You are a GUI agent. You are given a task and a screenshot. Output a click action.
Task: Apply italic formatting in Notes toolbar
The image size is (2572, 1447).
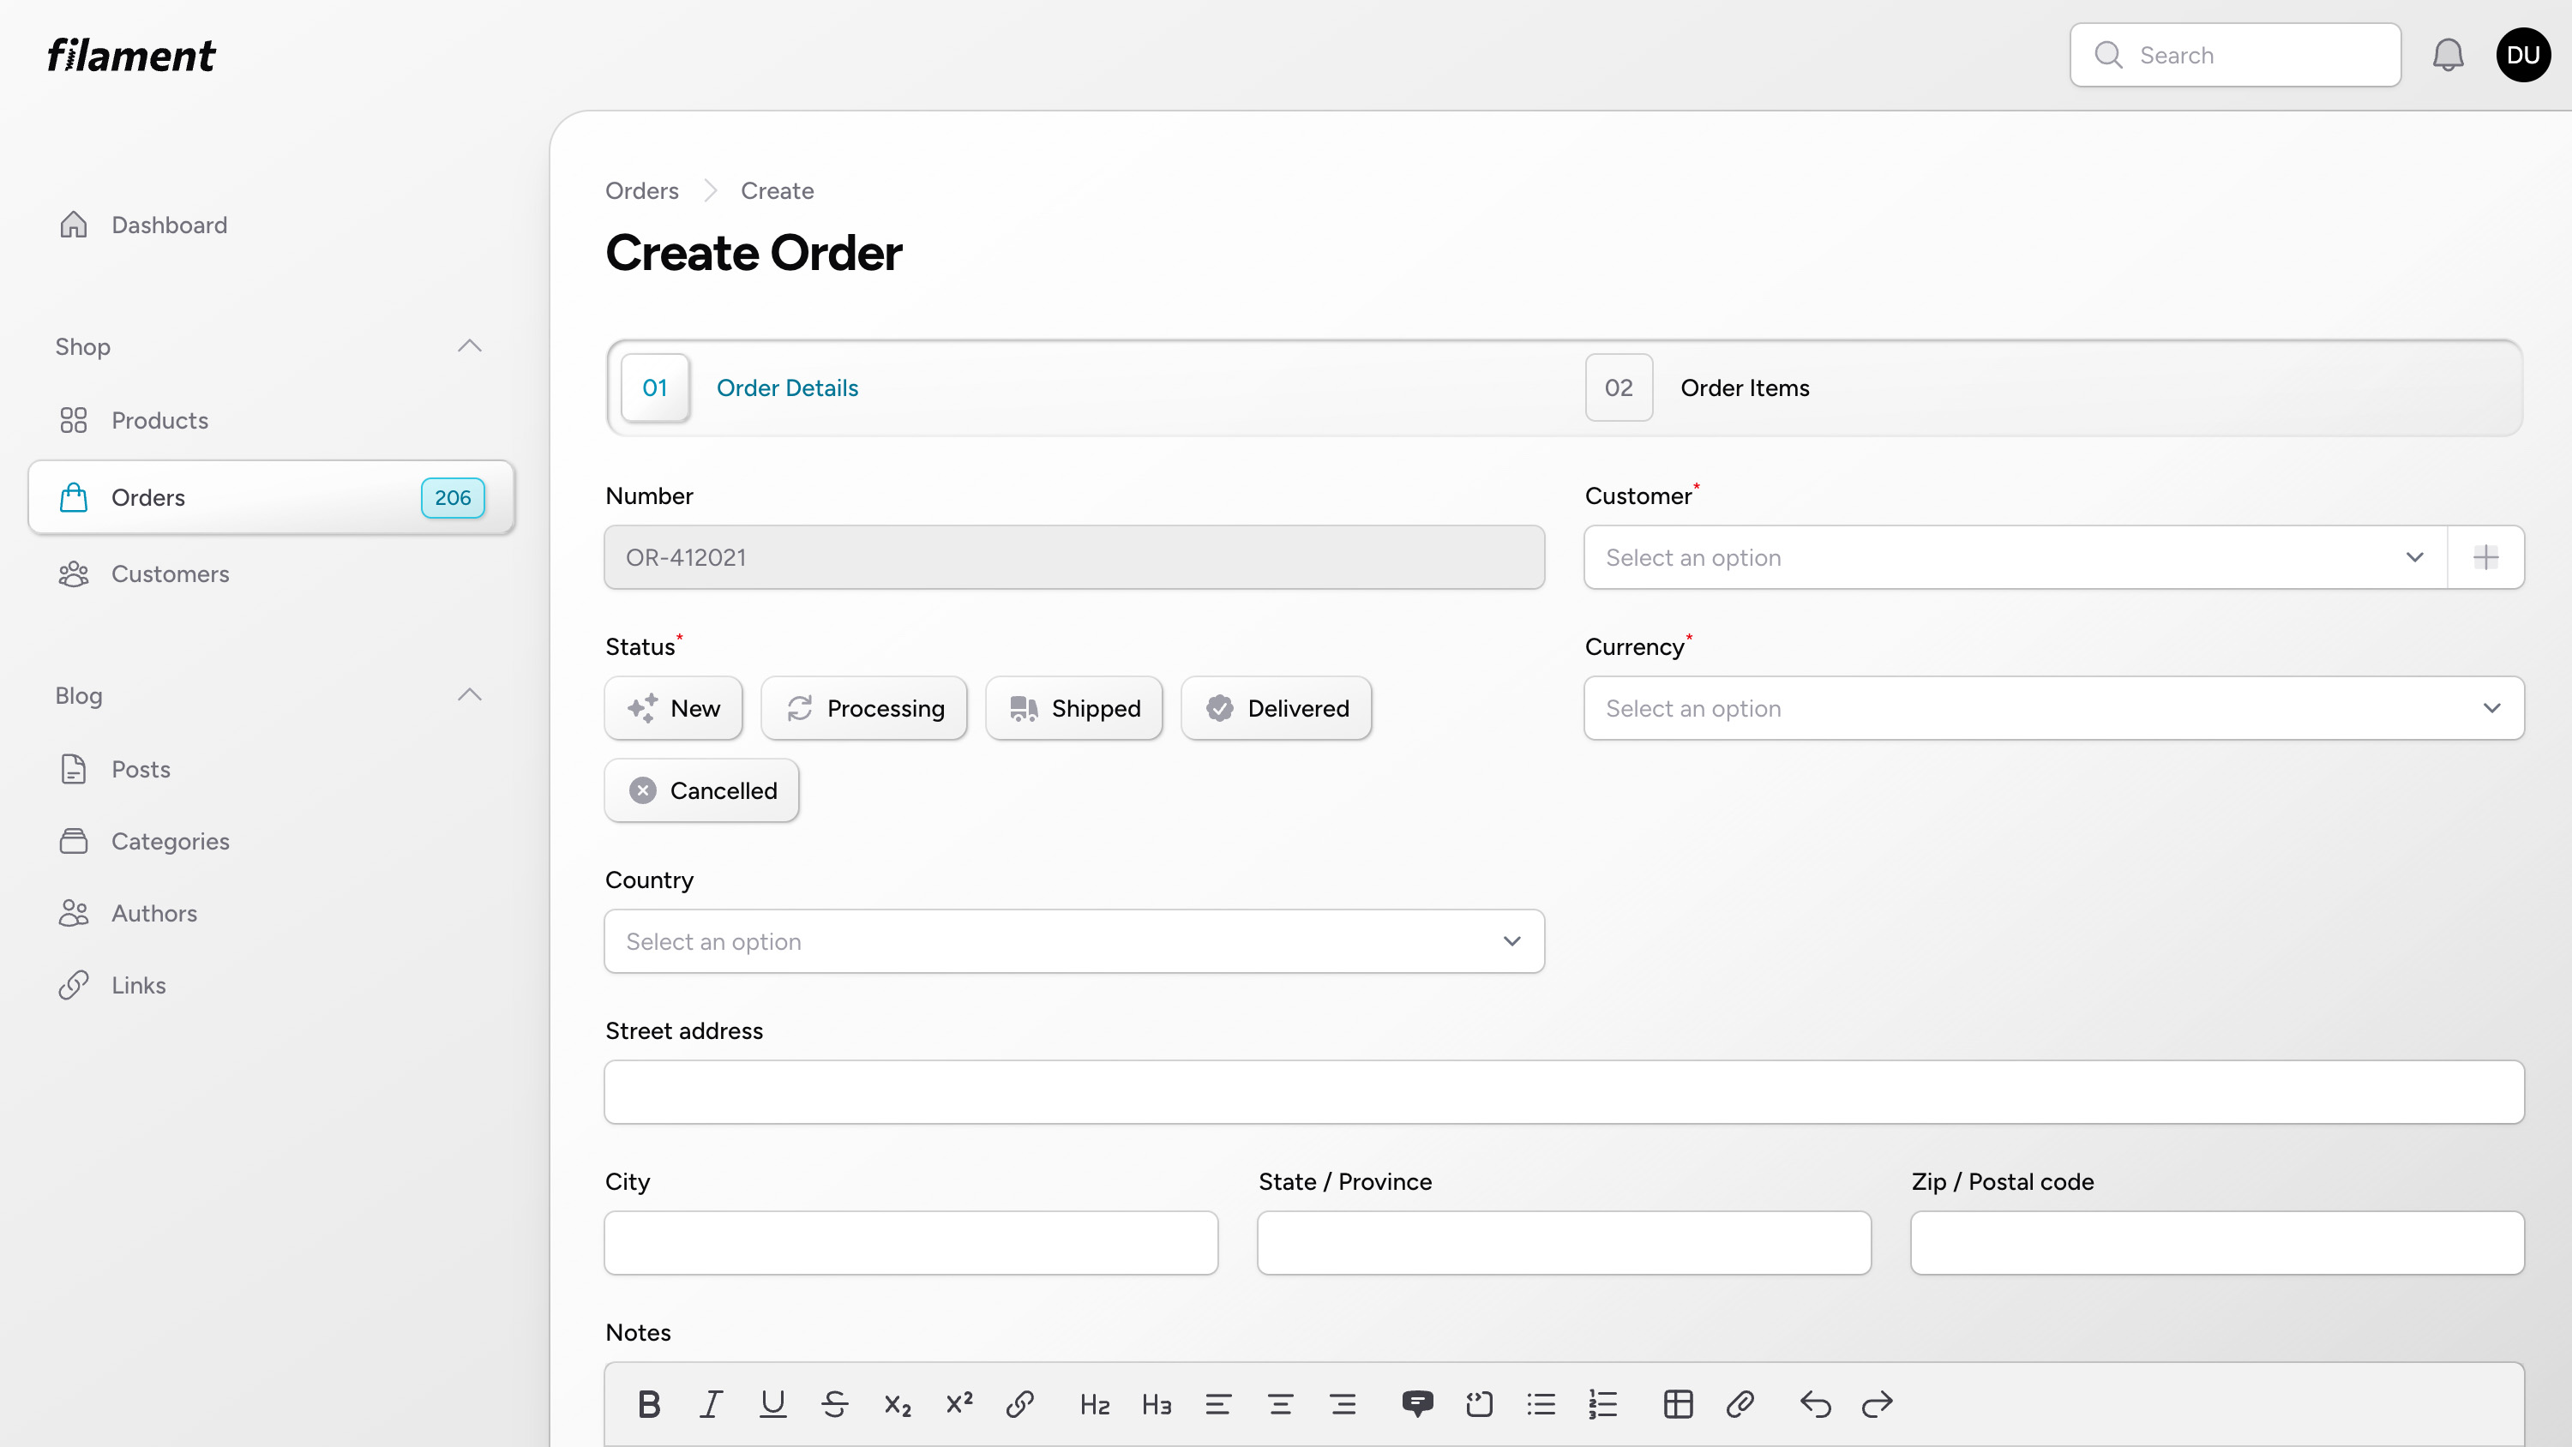click(x=711, y=1403)
